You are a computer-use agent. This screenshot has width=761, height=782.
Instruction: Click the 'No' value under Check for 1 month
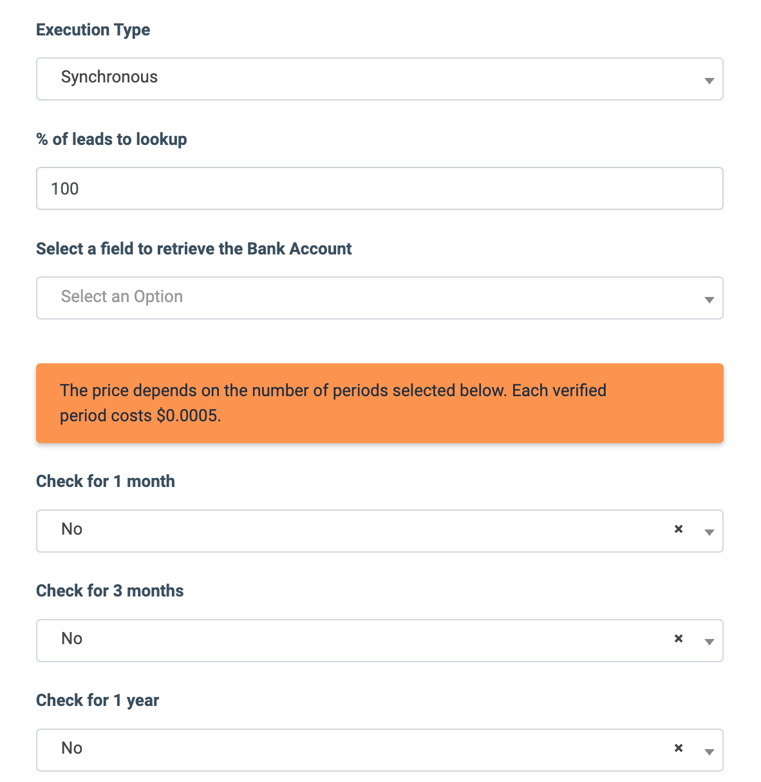(x=71, y=529)
